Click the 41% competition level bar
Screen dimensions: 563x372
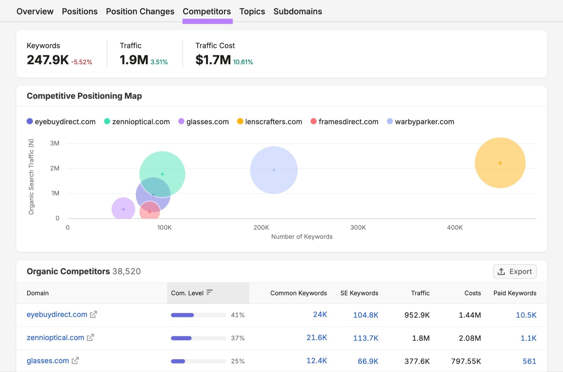click(x=198, y=315)
